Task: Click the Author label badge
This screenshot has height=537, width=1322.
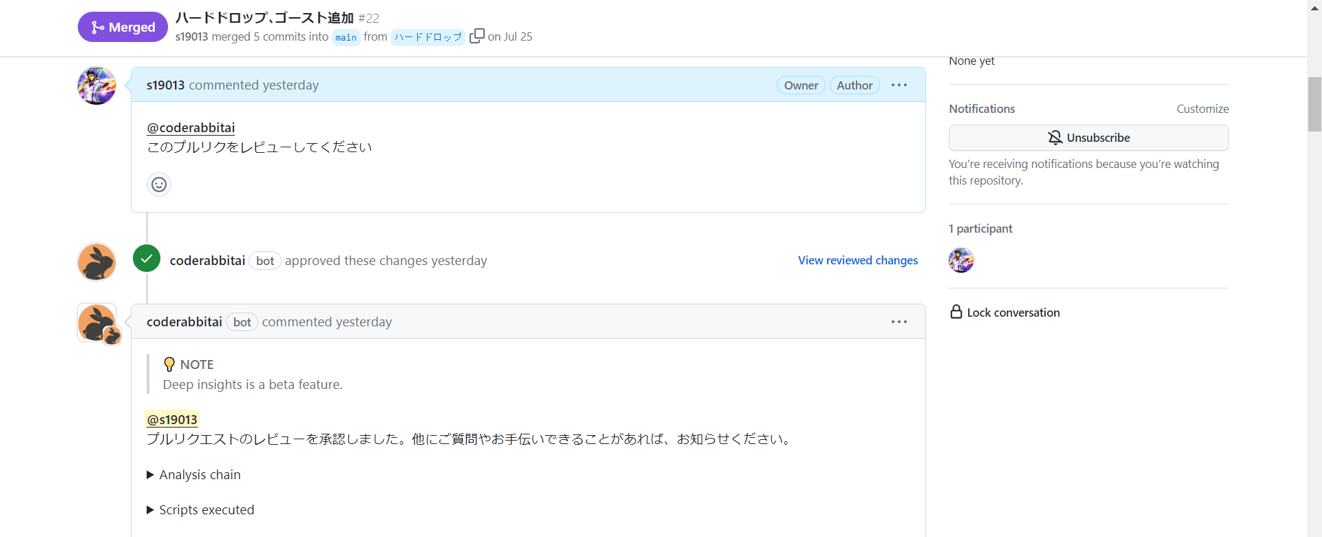Action: tap(854, 85)
